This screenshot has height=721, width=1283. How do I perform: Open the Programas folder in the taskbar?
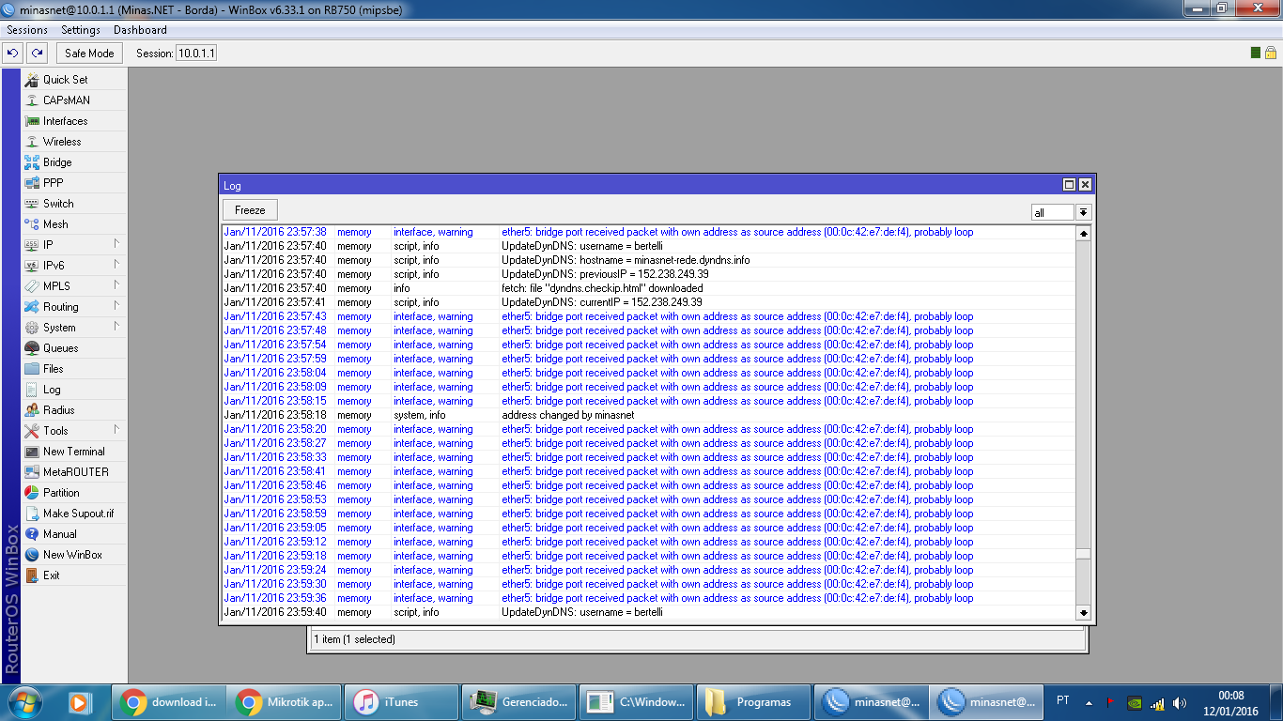752,702
